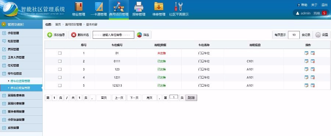The height and width of the screenshot is (136, 331).
Task: Open 一卡通管理 ruler icon
Action: (x=99, y=7)
